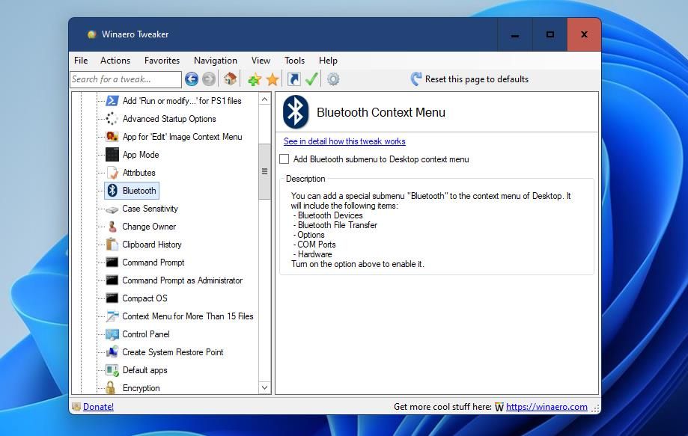
Task: Open settings with the gear icon
Action: (333, 79)
